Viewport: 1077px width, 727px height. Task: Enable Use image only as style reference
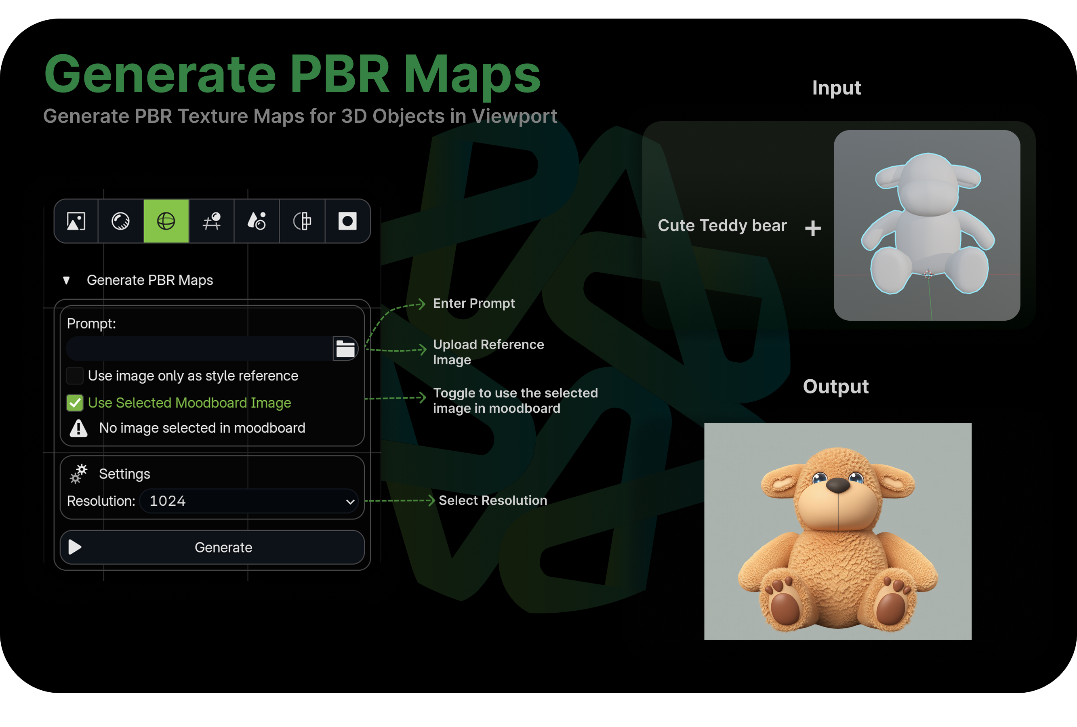(75, 376)
